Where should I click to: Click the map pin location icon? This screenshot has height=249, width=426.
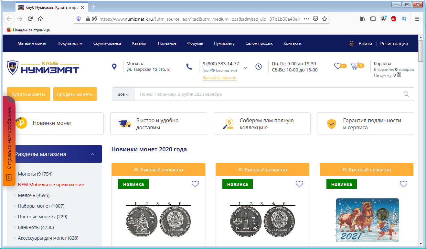tap(114, 67)
